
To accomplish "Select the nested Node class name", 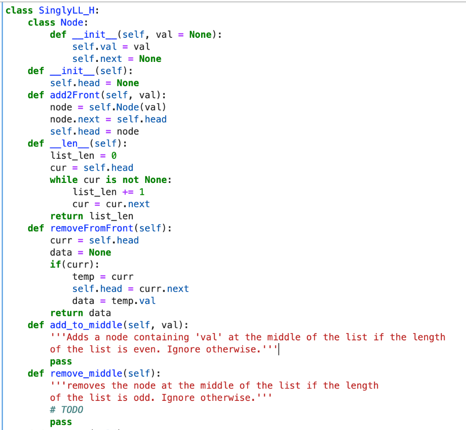I will (71, 22).
